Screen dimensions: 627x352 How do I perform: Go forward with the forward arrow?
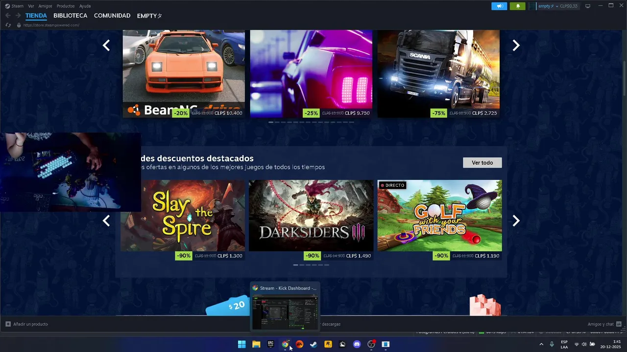pyautogui.click(x=18, y=16)
